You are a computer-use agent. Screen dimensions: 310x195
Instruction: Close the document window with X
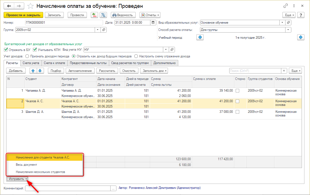pos(302,6)
